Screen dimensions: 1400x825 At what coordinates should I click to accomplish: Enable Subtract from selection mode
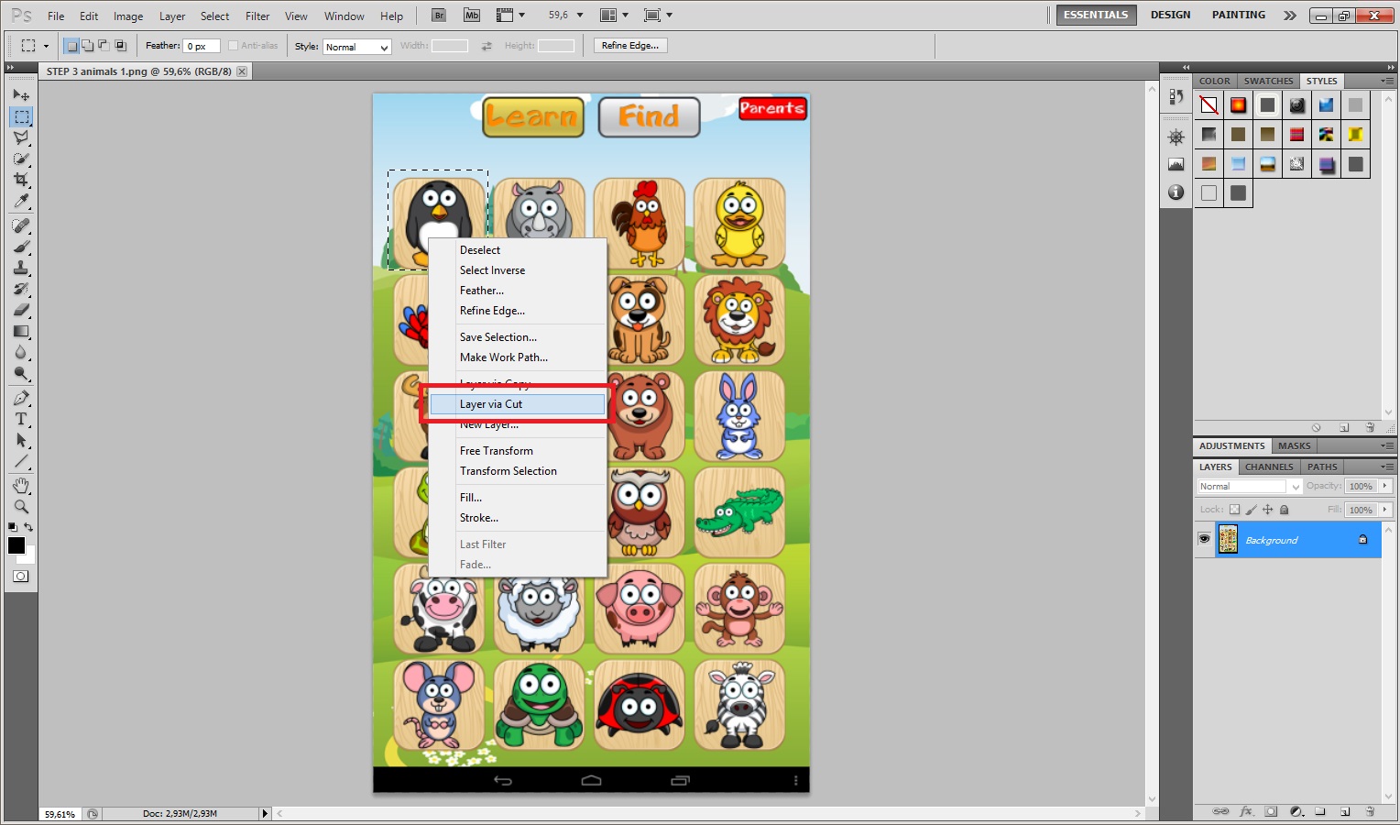tap(104, 46)
